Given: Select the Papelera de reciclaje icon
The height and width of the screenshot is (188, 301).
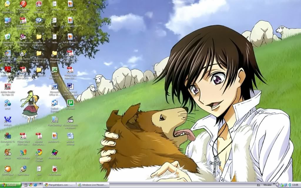Looking at the screenshot, I should 7,40.
